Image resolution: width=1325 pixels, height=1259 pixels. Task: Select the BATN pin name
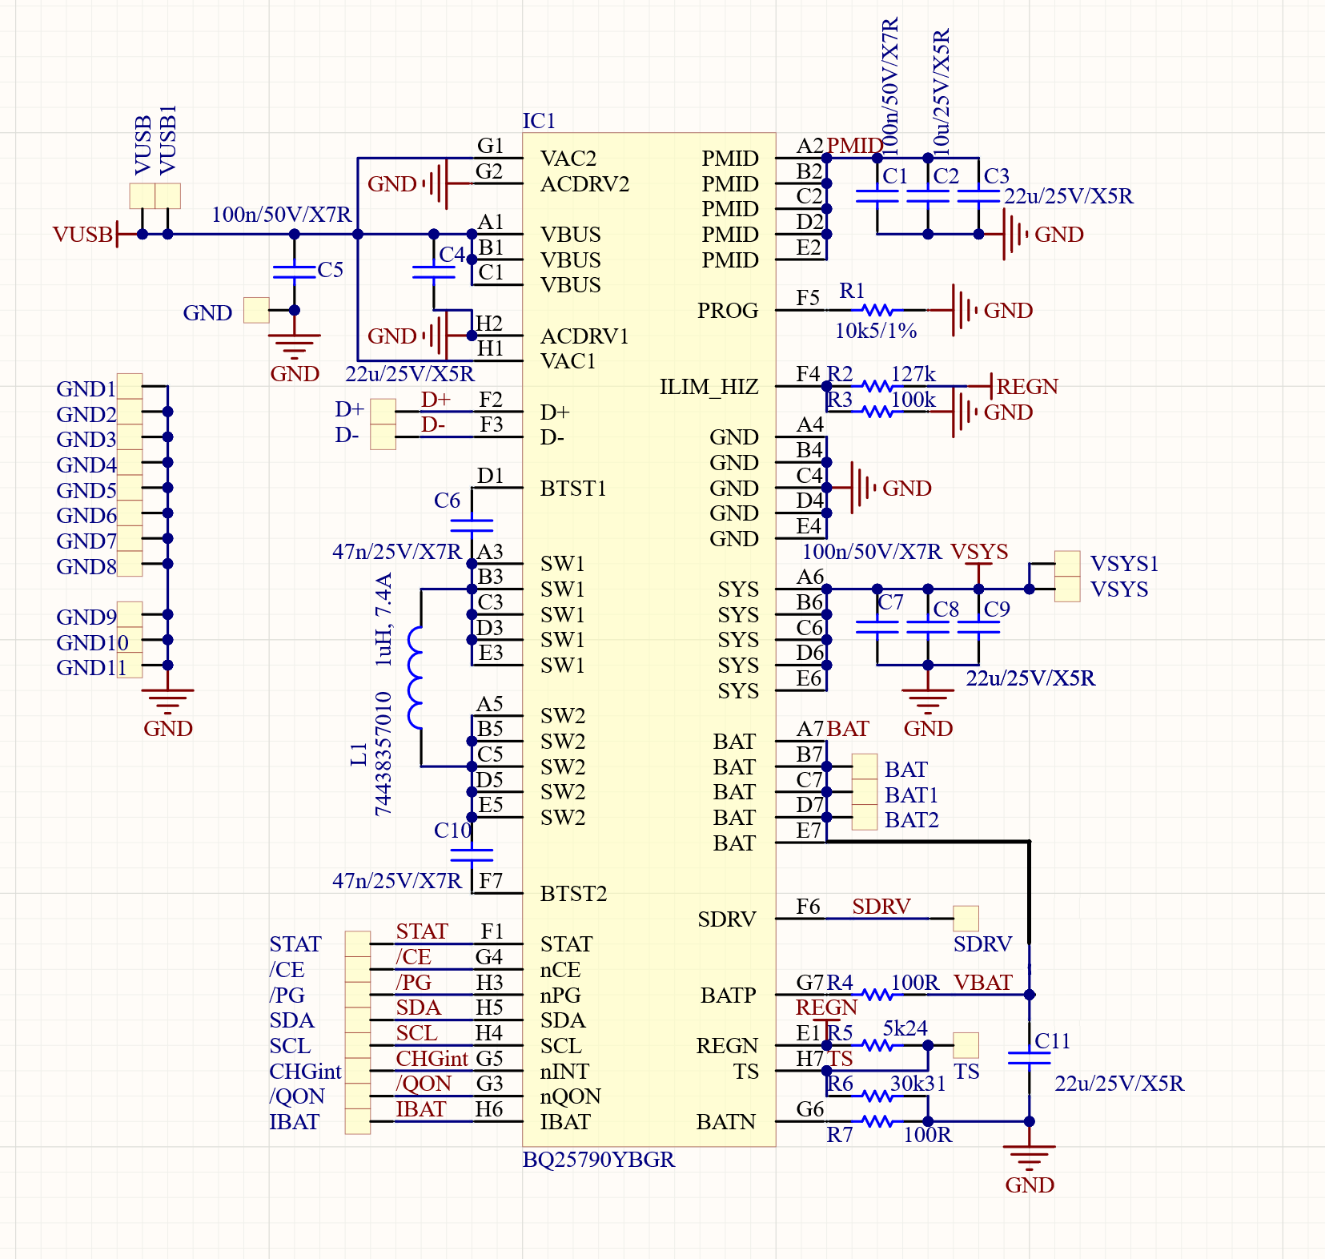click(x=725, y=1122)
